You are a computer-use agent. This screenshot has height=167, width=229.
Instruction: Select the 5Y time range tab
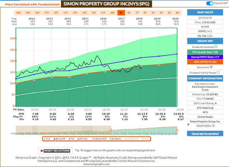pos(153,13)
